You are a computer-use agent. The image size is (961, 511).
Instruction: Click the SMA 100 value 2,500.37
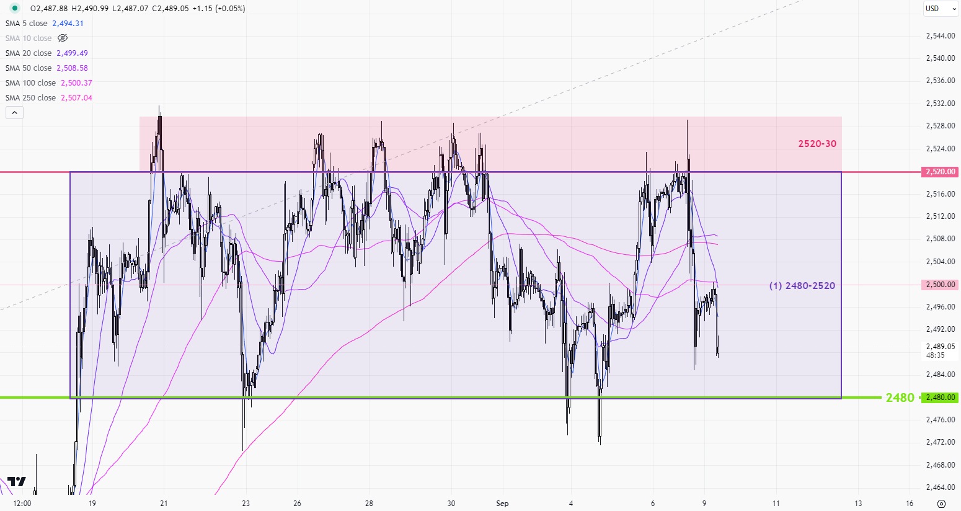[76, 82]
